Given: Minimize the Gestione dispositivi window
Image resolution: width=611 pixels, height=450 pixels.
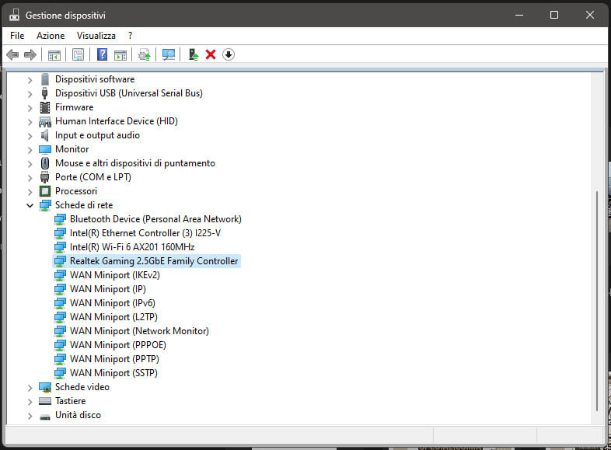Looking at the screenshot, I should pos(519,15).
